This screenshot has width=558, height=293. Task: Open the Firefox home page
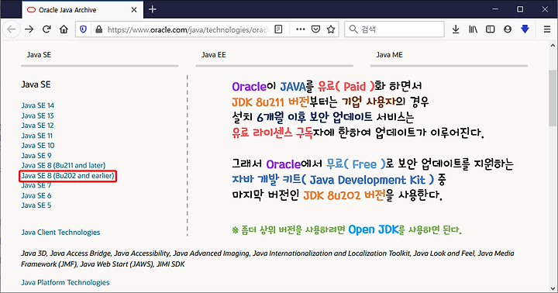pos(64,29)
